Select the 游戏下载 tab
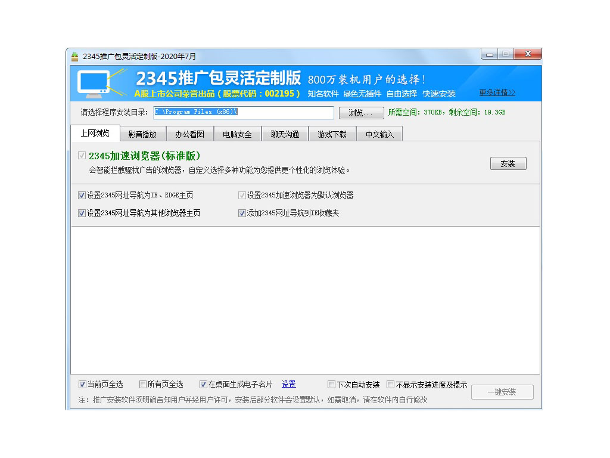The width and height of the screenshot is (610, 458). click(332, 134)
